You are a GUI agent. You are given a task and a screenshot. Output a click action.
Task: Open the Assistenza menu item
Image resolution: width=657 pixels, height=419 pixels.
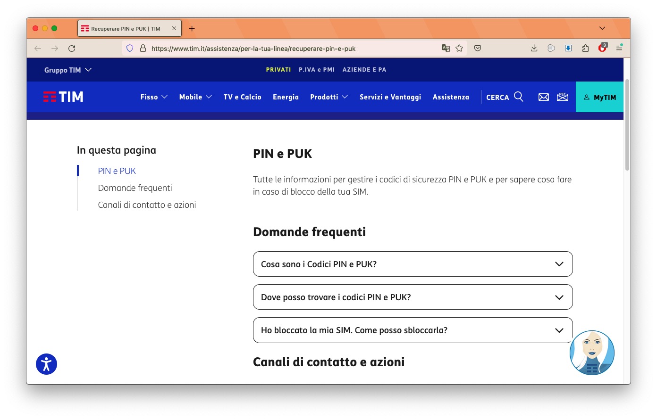(451, 97)
